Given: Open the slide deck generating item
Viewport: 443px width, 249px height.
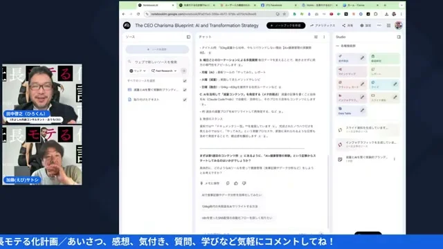Looking at the screenshot, I should point(368,129).
